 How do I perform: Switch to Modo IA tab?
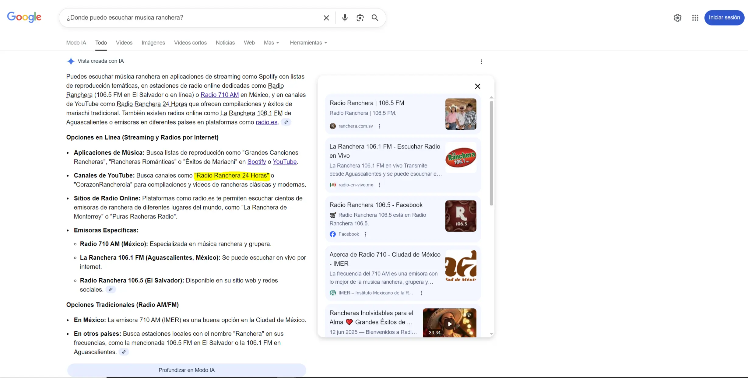(76, 43)
